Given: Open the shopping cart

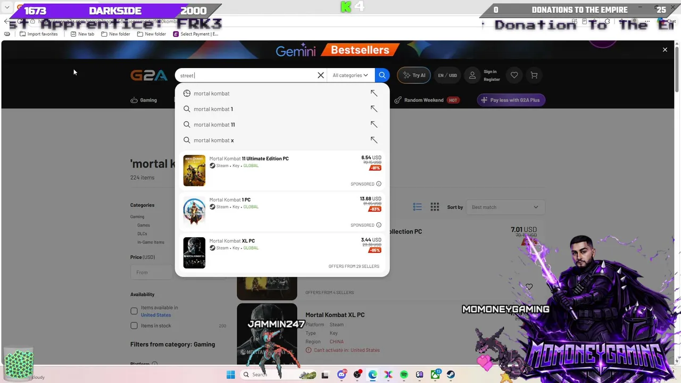Looking at the screenshot, I should (x=534, y=76).
